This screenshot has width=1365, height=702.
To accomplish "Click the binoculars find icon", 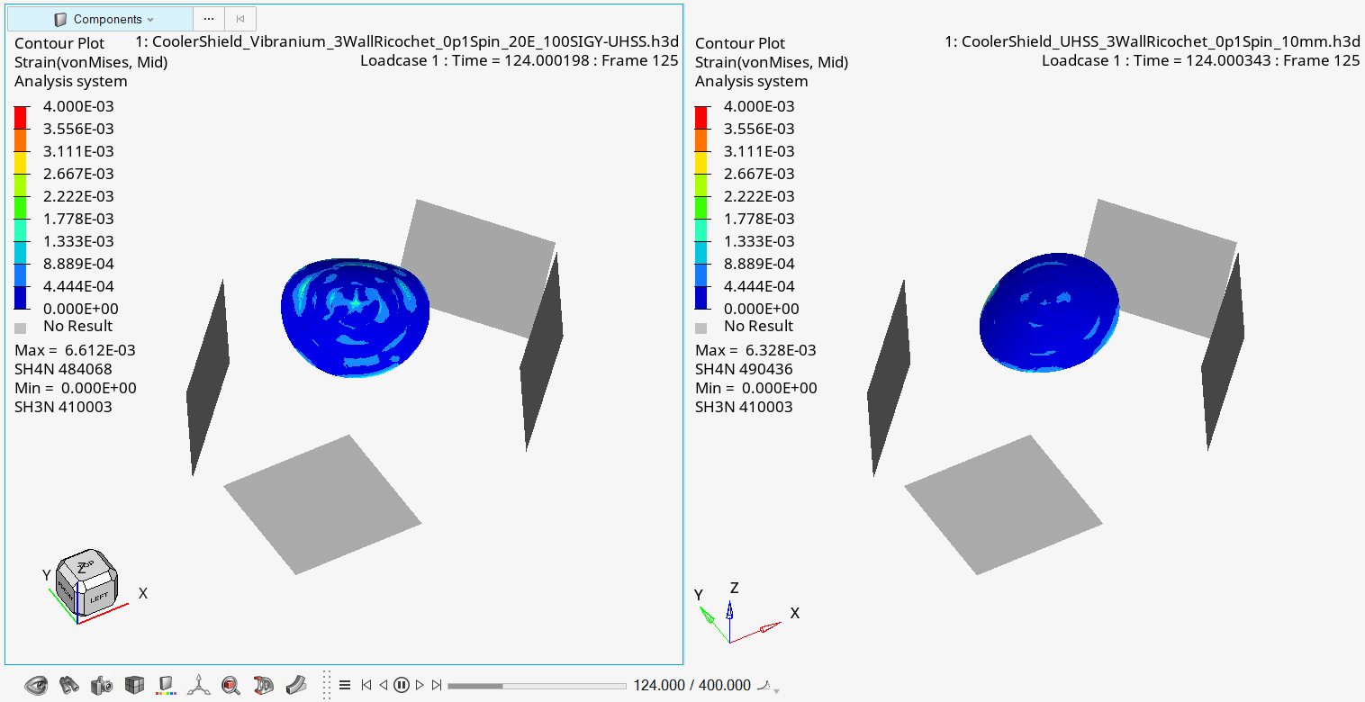I will (x=69, y=685).
